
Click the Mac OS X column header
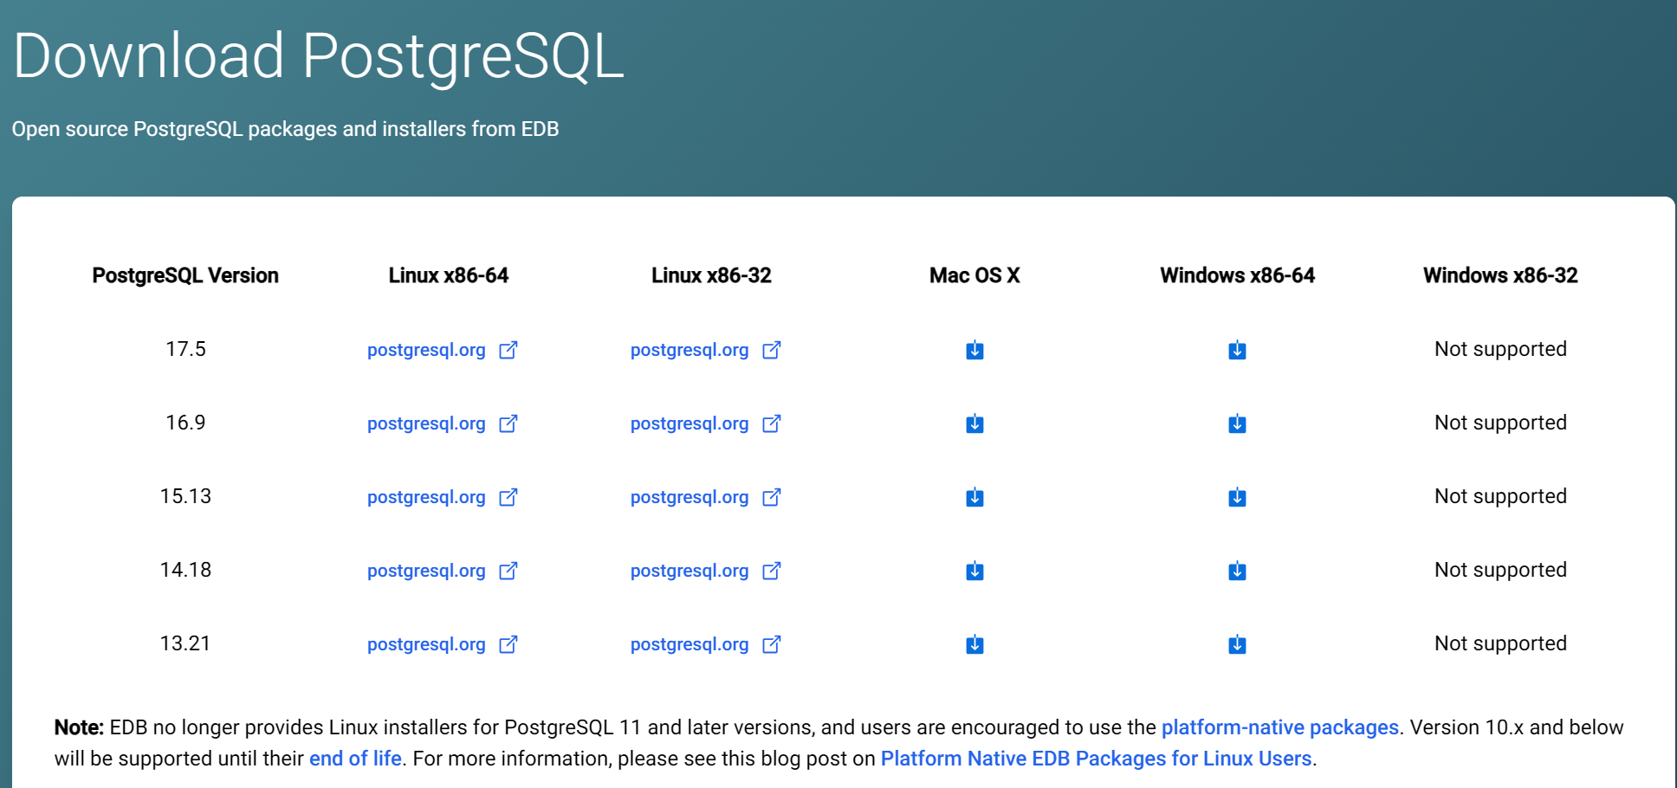[974, 275]
